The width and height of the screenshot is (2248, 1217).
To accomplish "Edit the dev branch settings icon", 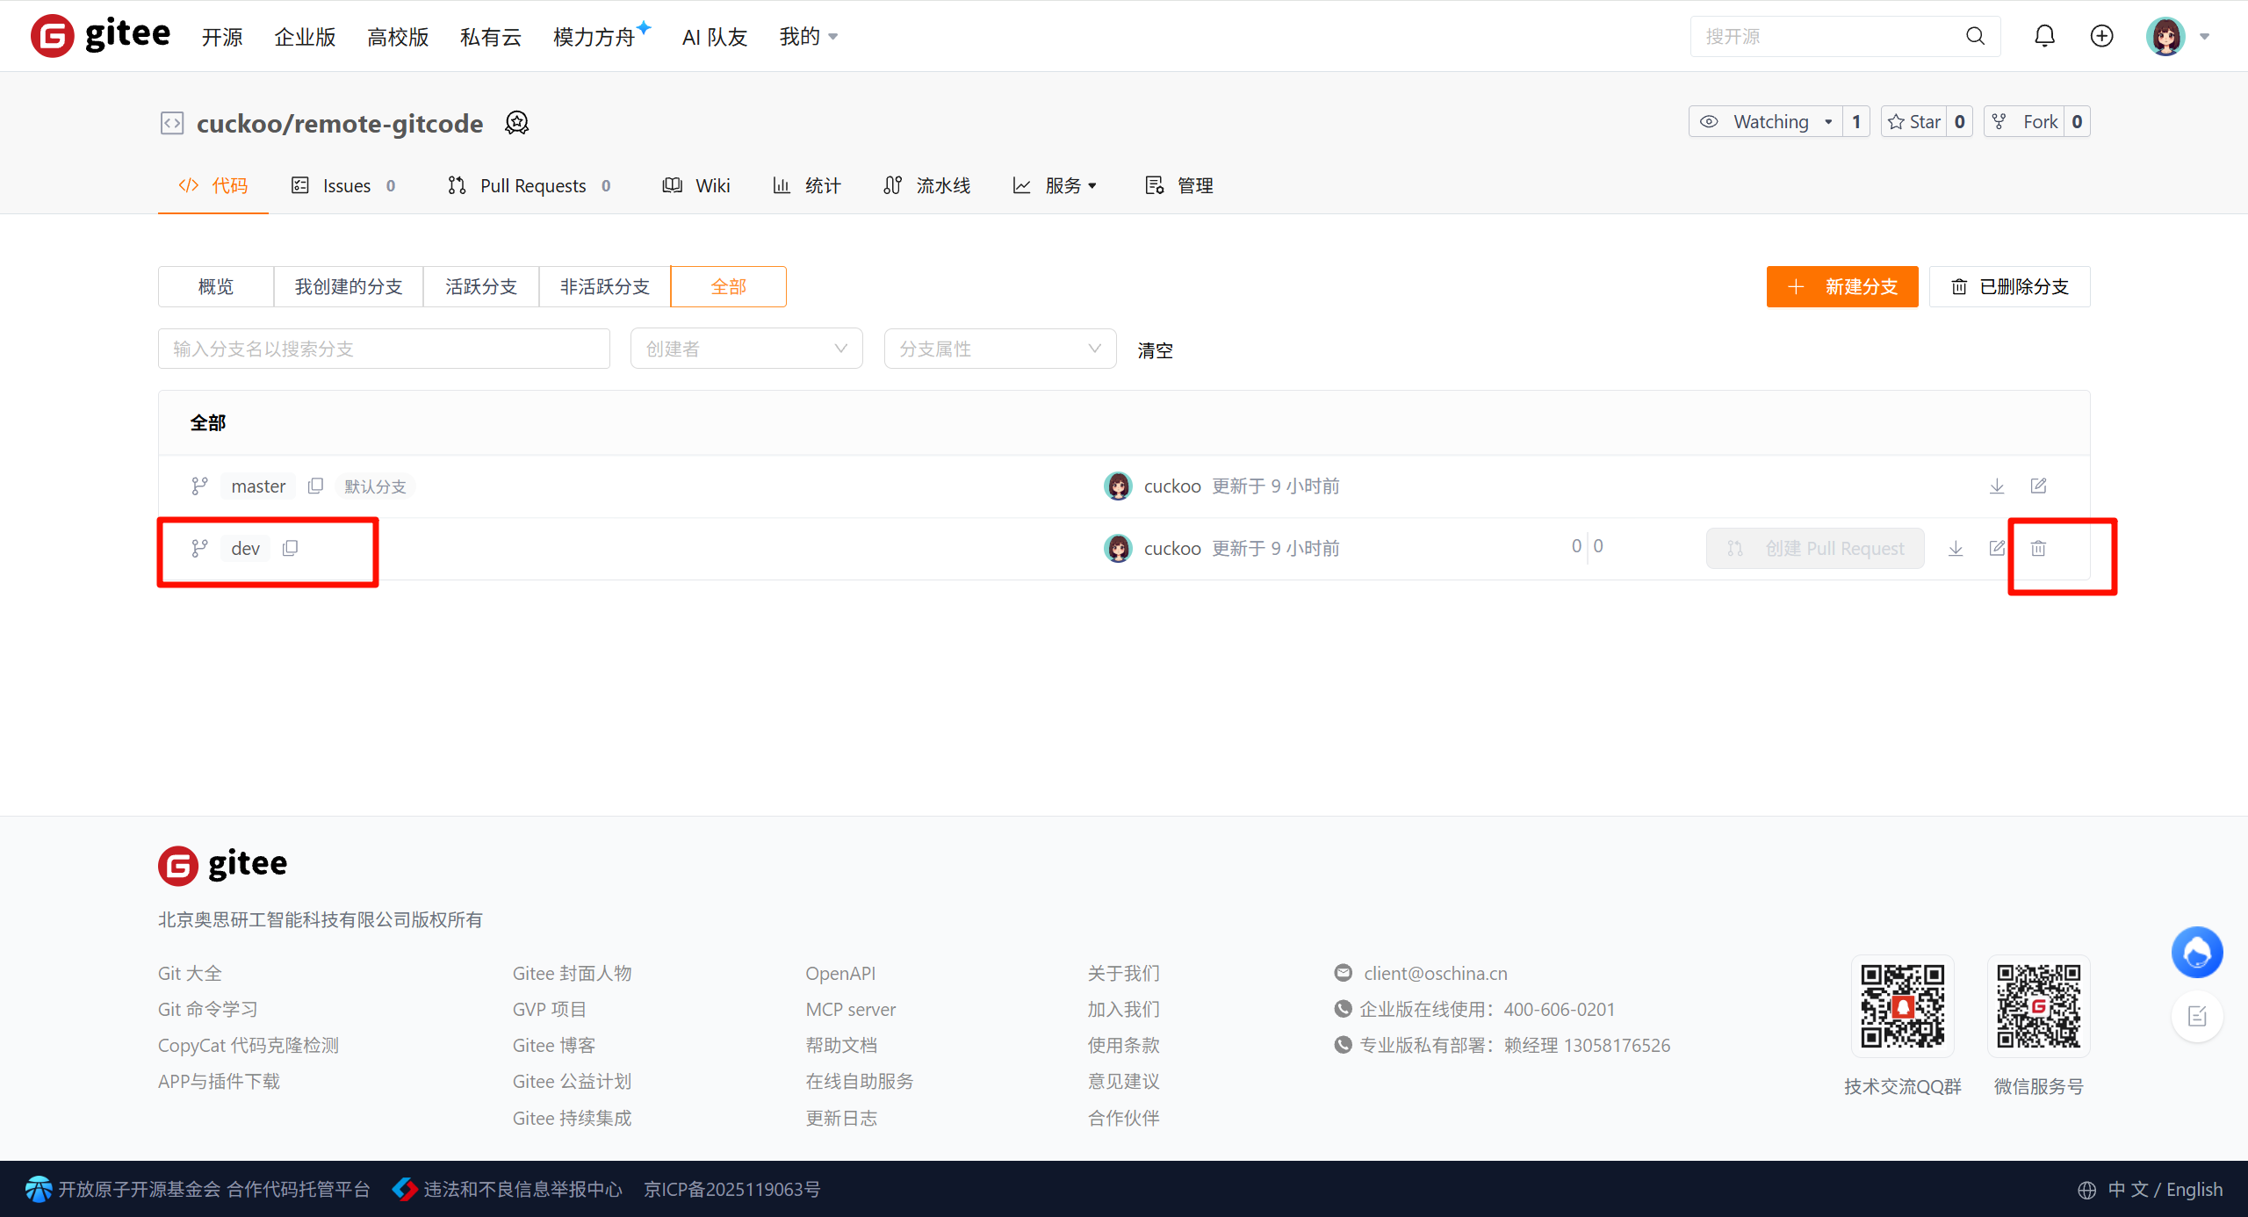I will 1997,549.
